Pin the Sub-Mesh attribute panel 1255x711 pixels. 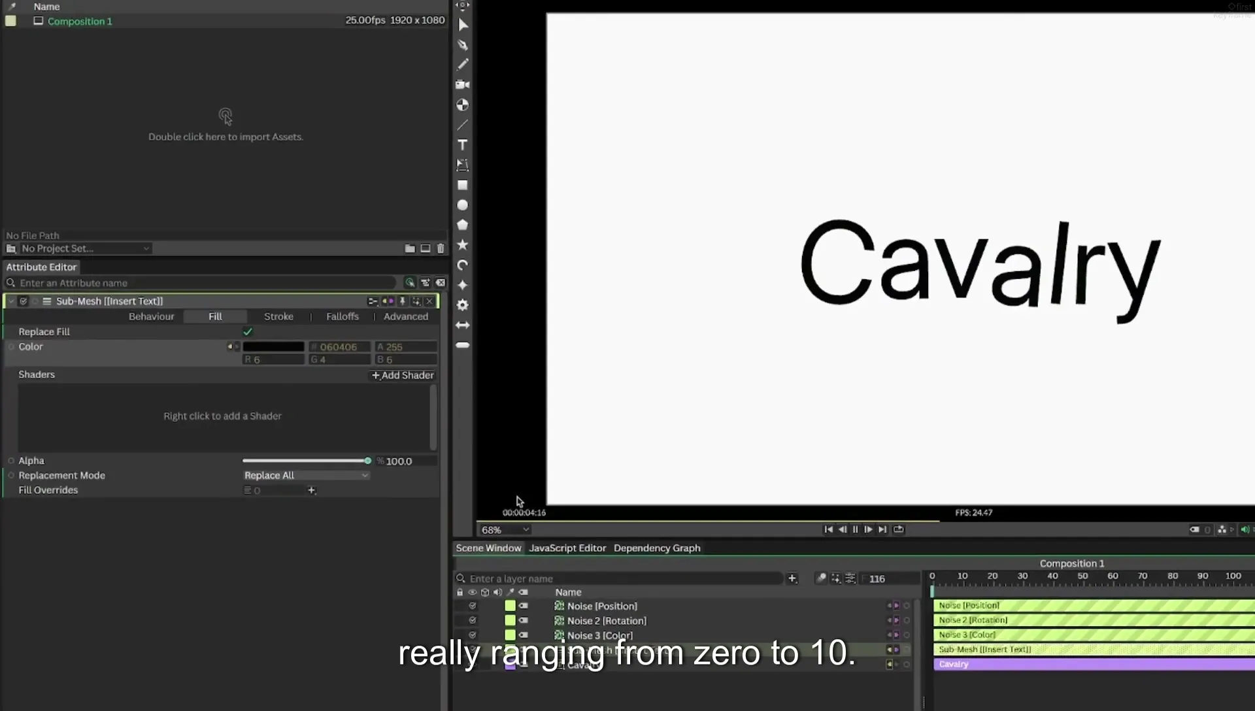(x=403, y=301)
